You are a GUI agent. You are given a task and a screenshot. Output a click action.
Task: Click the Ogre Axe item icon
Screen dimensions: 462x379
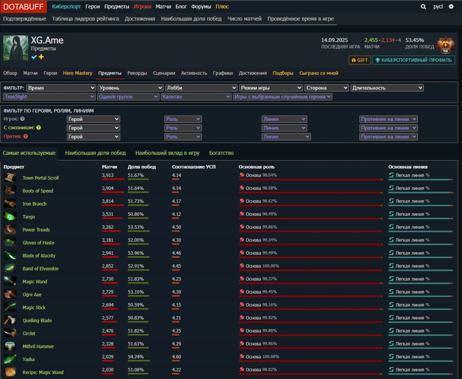10,294
